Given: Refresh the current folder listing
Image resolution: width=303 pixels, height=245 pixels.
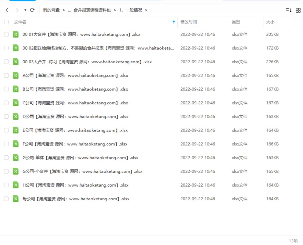Looking at the screenshot, I should tap(32, 10).
